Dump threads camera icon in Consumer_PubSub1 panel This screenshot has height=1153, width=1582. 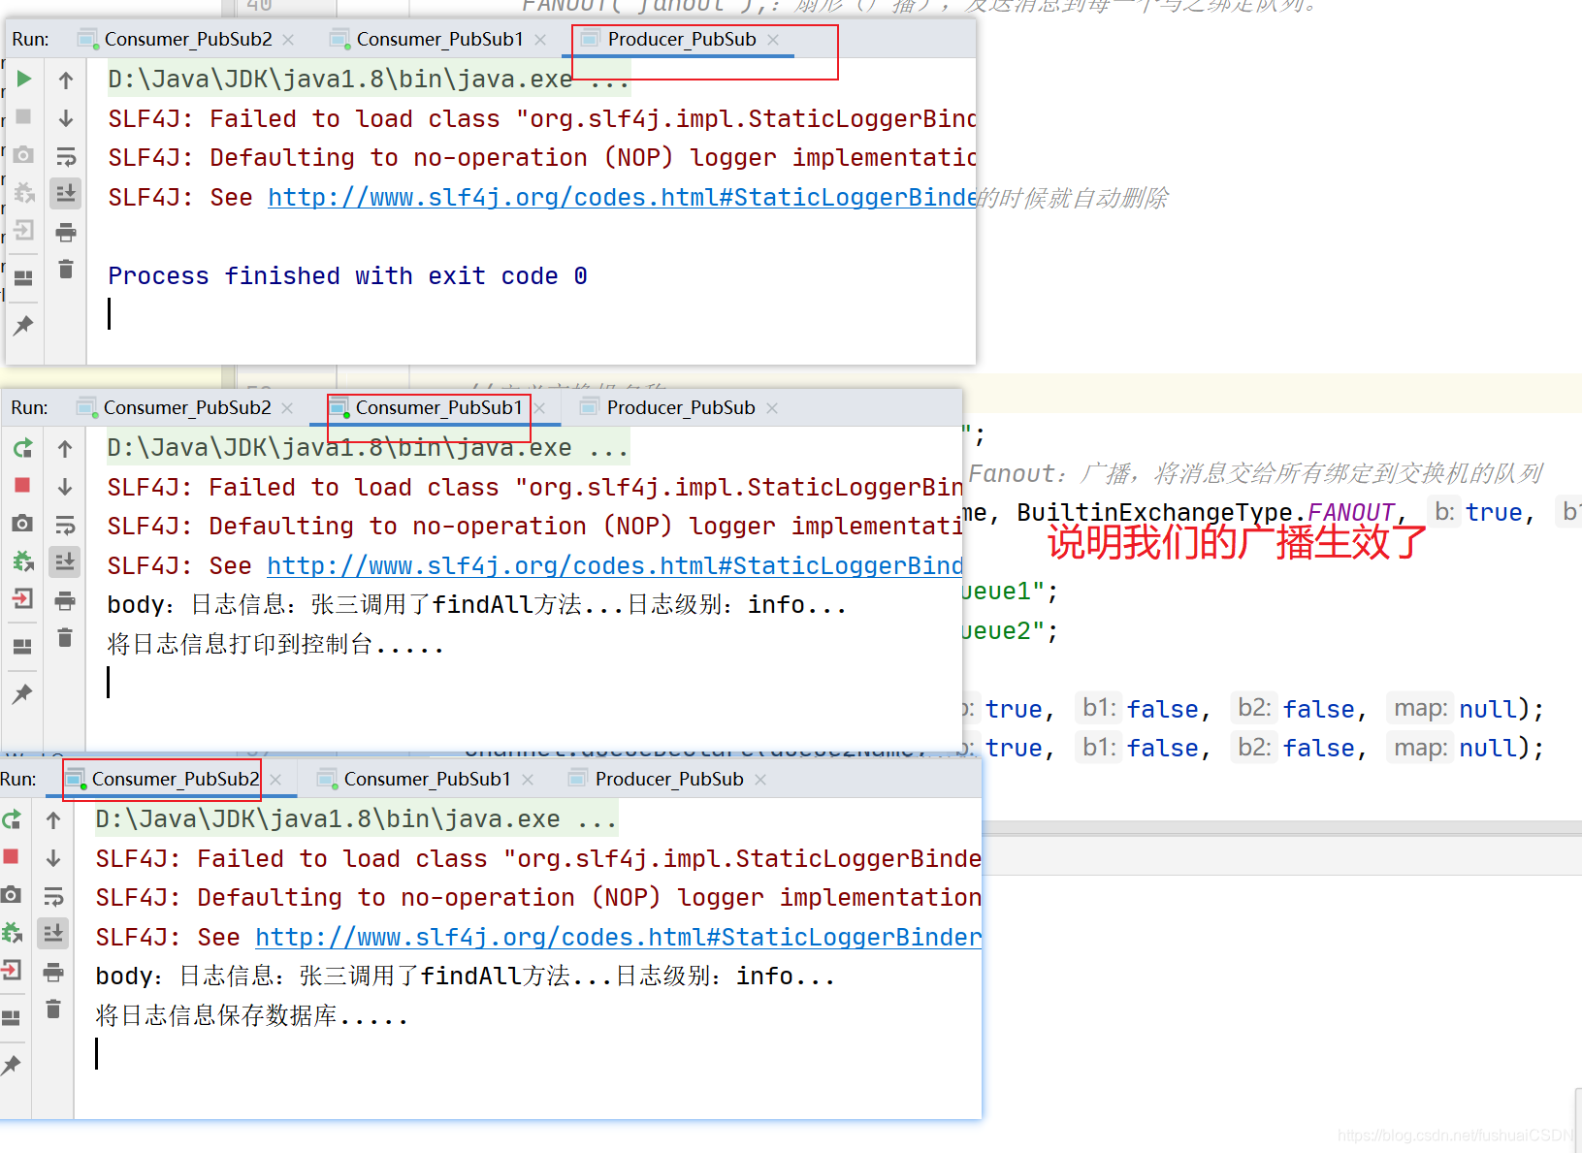pyautogui.click(x=23, y=524)
